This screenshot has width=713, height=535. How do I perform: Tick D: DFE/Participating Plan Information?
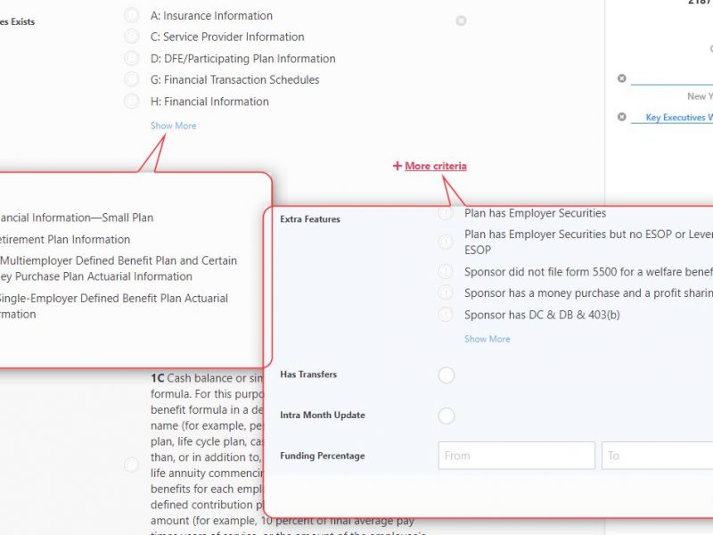click(x=132, y=58)
